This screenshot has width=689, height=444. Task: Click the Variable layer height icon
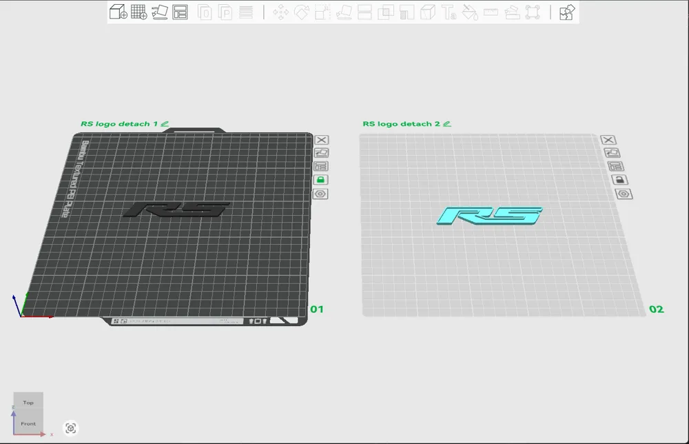[x=246, y=12]
